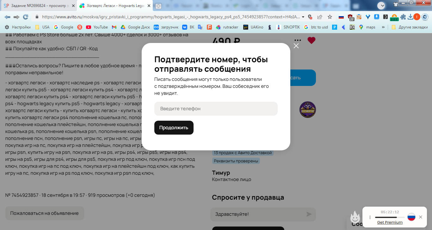432x230 pixels.
Task: Click the 'BC' bookmark icon
Action: coord(352,27)
